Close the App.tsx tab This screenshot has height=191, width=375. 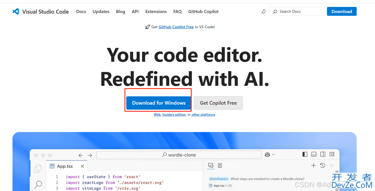pyautogui.click(x=82, y=166)
